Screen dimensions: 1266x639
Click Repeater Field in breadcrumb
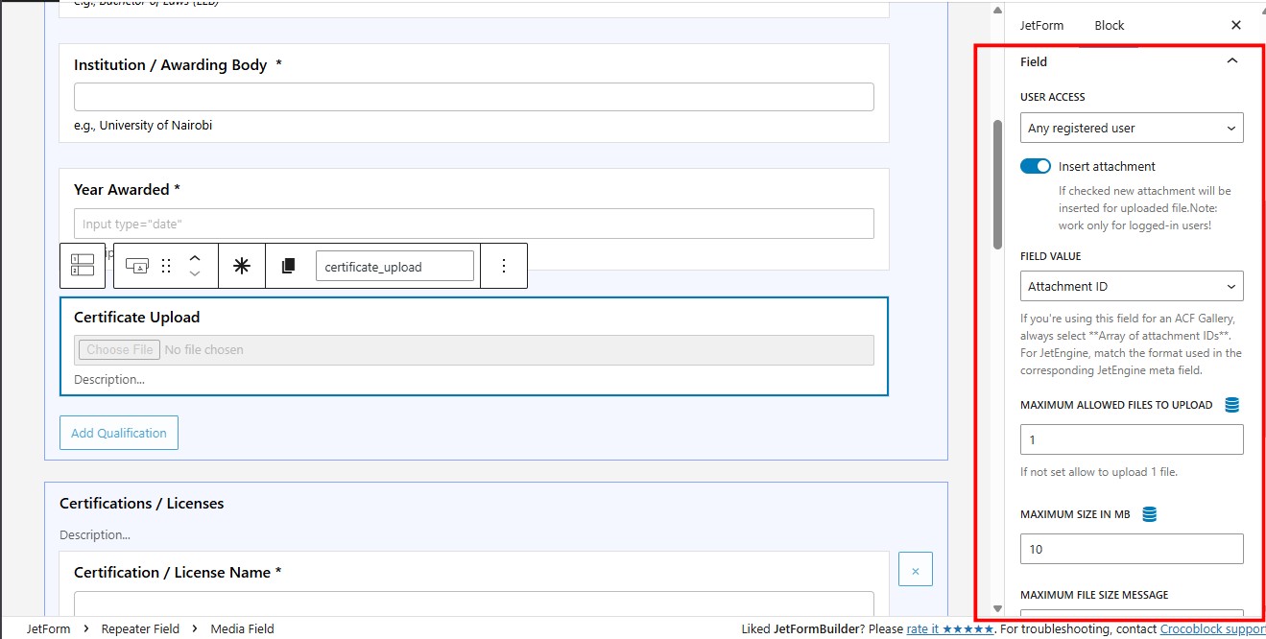(x=140, y=628)
